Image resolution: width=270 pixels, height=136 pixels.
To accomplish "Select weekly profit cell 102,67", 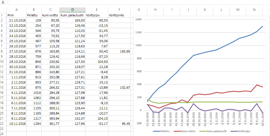I will click(x=119, y=88).
